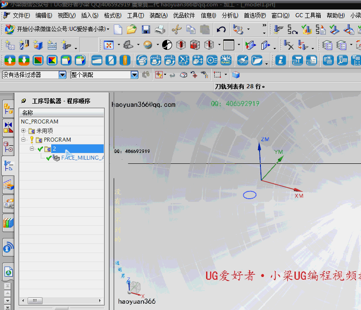
Task: Open the 文件(F) menu
Action: [21, 15]
